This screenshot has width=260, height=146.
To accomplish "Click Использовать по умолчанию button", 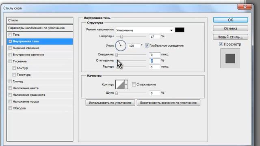I will pyautogui.click(x=110, y=103).
